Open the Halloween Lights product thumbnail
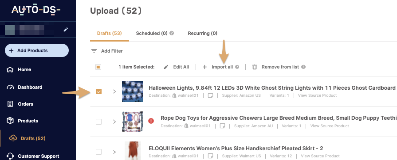The height and width of the screenshot is (160, 397). pyautogui.click(x=133, y=91)
